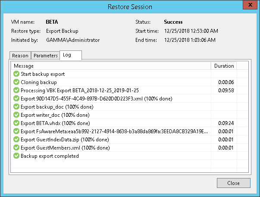Viewport: 260px width, 197px height.
Task: Select the Log tab
Action: 67,55
